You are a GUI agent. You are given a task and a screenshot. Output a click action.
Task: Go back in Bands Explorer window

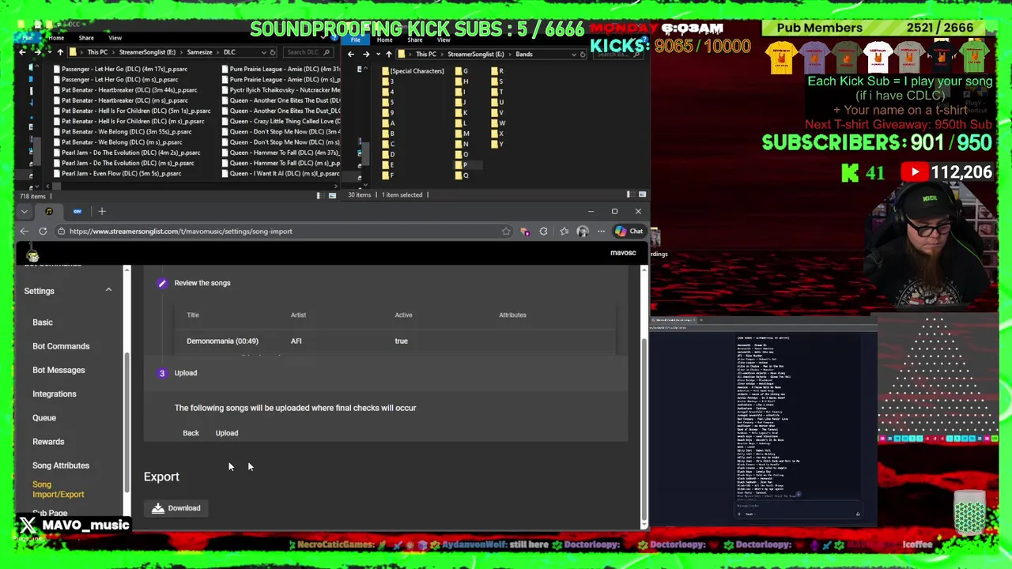(x=351, y=54)
